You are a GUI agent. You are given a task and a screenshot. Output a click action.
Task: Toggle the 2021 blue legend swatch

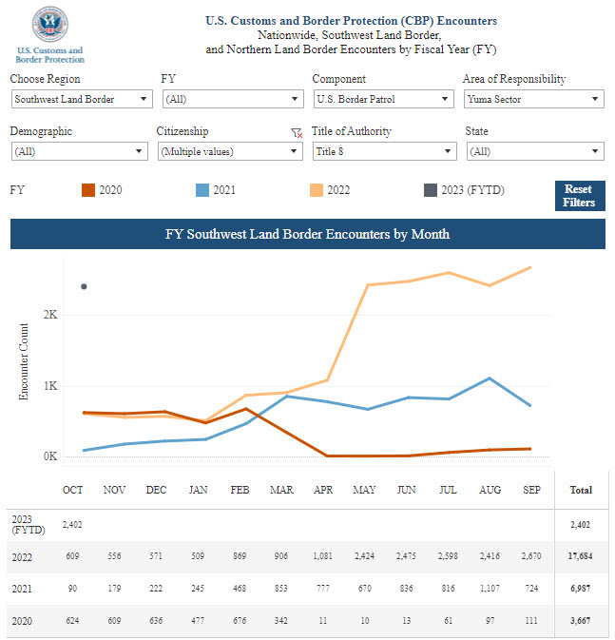202,190
